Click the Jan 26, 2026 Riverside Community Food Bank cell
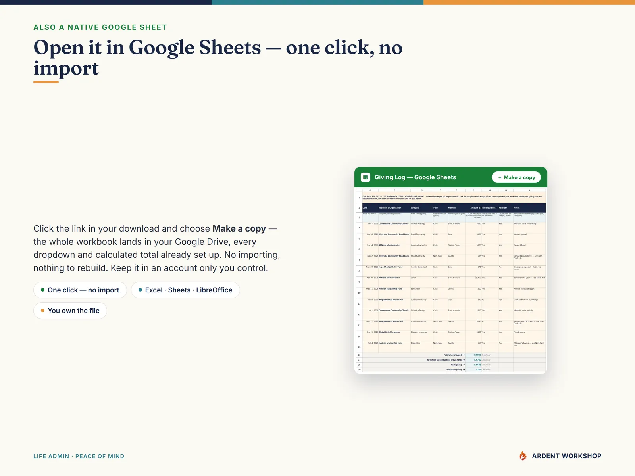635x476 pixels. click(x=394, y=238)
